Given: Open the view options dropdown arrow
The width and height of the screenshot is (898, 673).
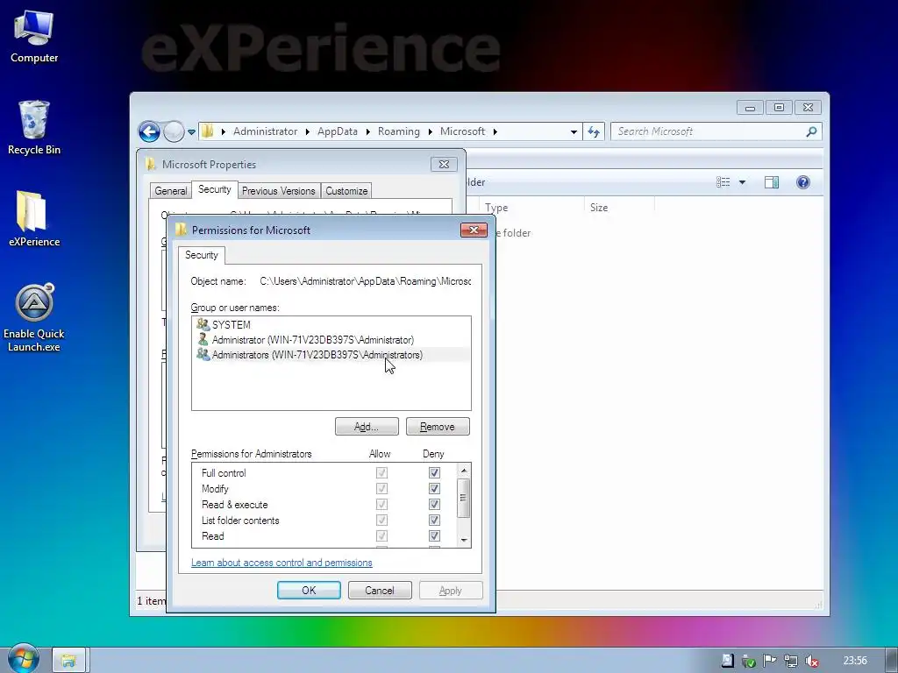Looking at the screenshot, I should point(742,182).
